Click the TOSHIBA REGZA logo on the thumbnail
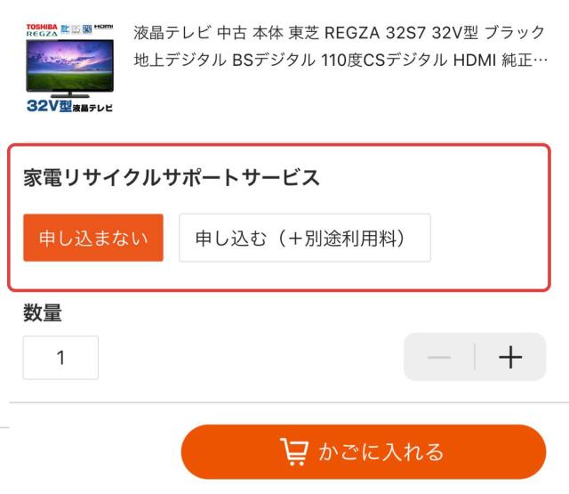This screenshot has width=569, height=494. pyautogui.click(x=41, y=30)
